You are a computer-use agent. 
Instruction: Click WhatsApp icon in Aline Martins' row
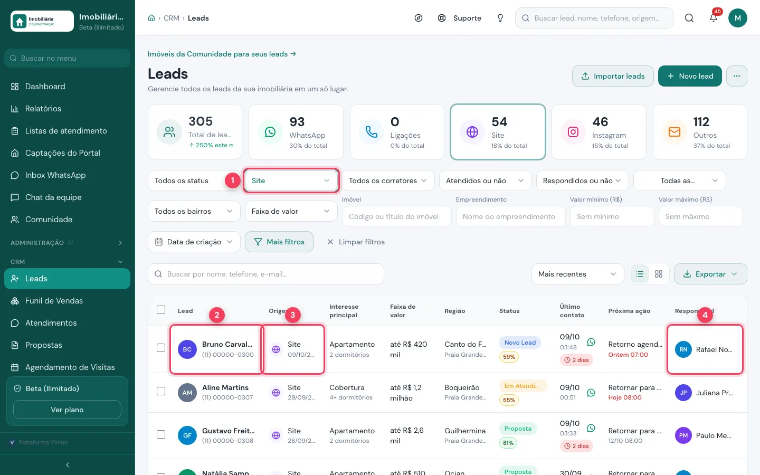tap(591, 393)
